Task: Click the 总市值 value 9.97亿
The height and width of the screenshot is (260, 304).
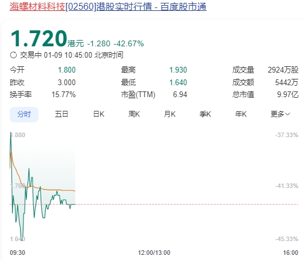Action: pyautogui.click(x=288, y=95)
